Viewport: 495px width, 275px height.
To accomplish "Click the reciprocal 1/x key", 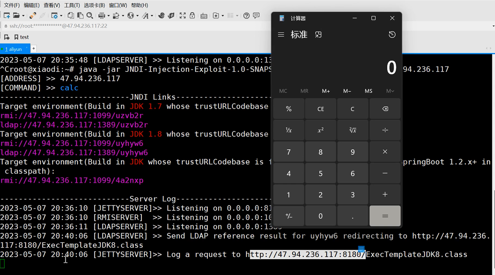I will (x=289, y=130).
